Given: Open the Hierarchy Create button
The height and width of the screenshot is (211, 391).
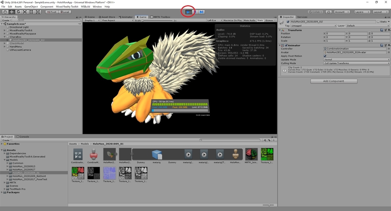Looking at the screenshot, I should click(6, 20).
